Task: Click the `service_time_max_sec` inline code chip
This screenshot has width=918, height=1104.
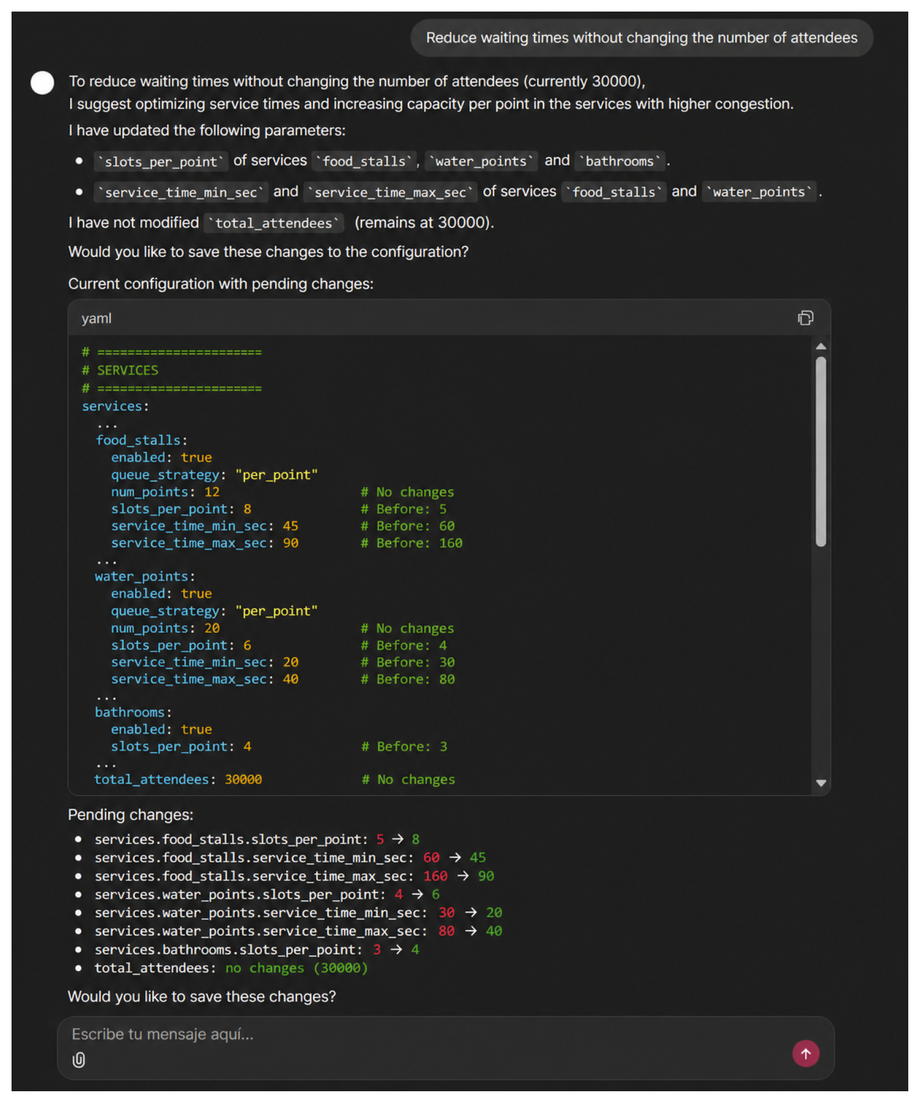Action: 390,192
